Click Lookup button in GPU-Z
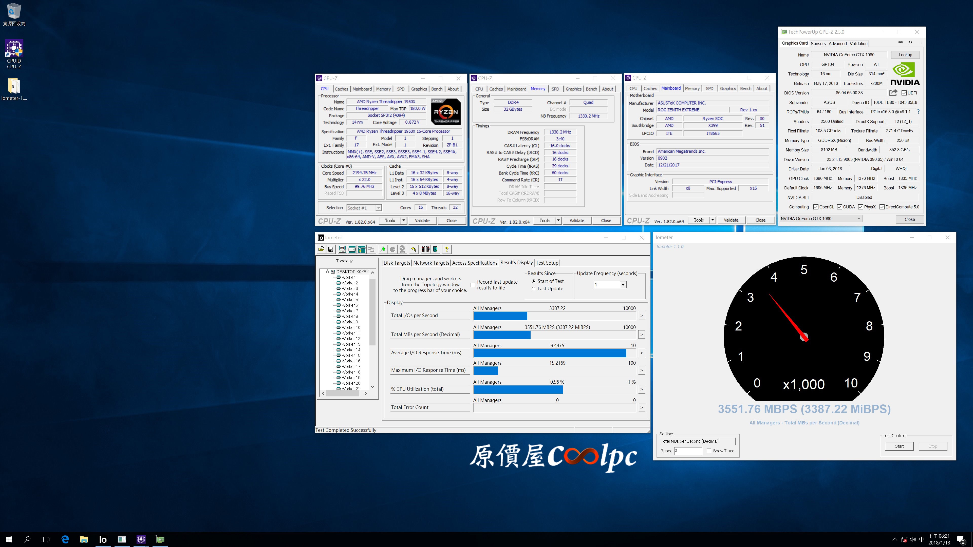973x547 pixels. click(905, 55)
